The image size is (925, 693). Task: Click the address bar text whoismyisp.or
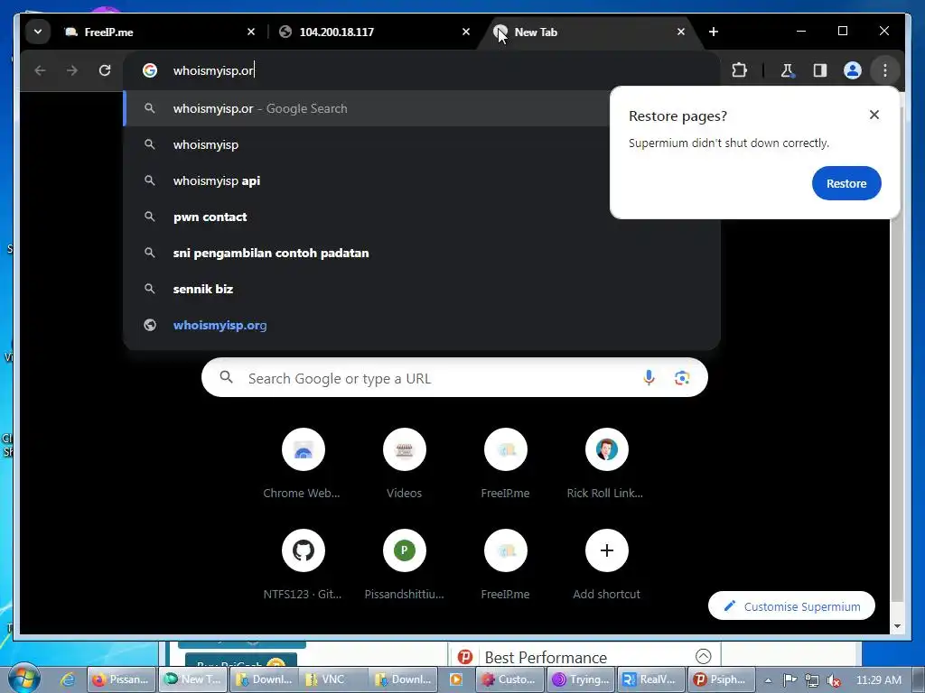tap(213, 70)
